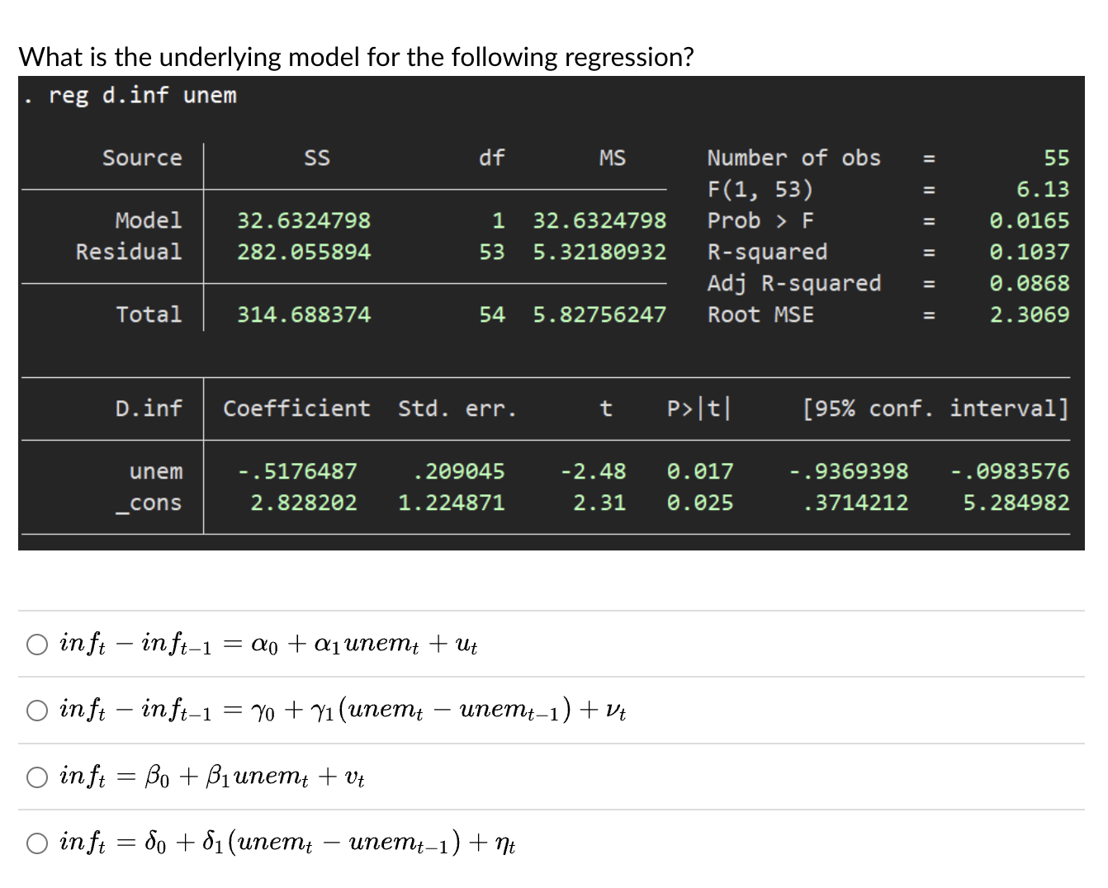This screenshot has height=888, width=1108.
Task: Click the unem variable label
Action: coord(158,471)
